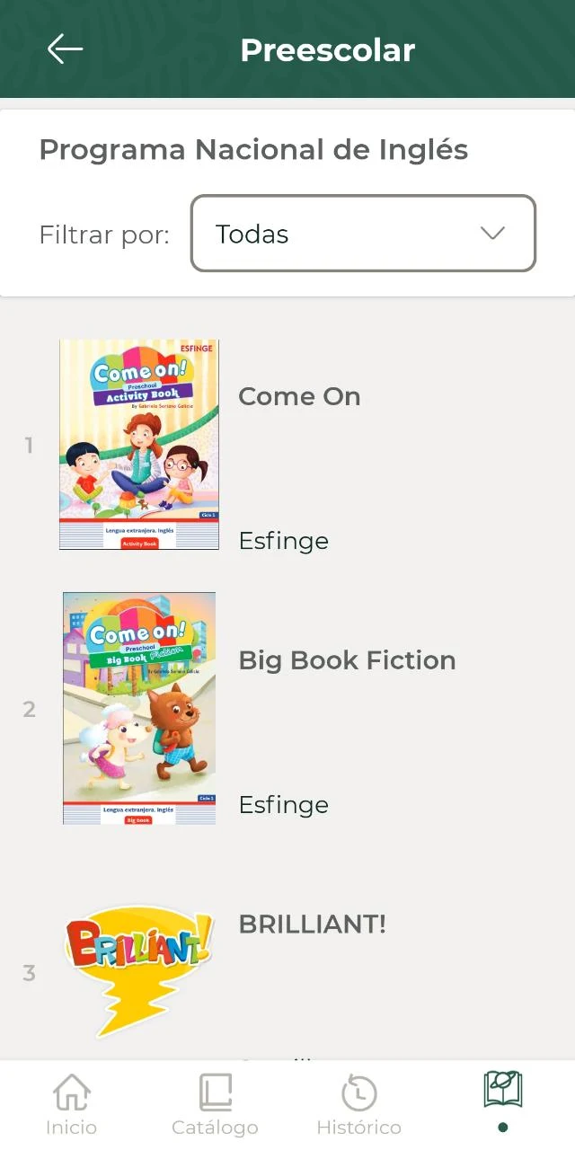Viewport: 575px width, 1150px height.
Task: Tap the back arrow icon
Action: tap(65, 49)
